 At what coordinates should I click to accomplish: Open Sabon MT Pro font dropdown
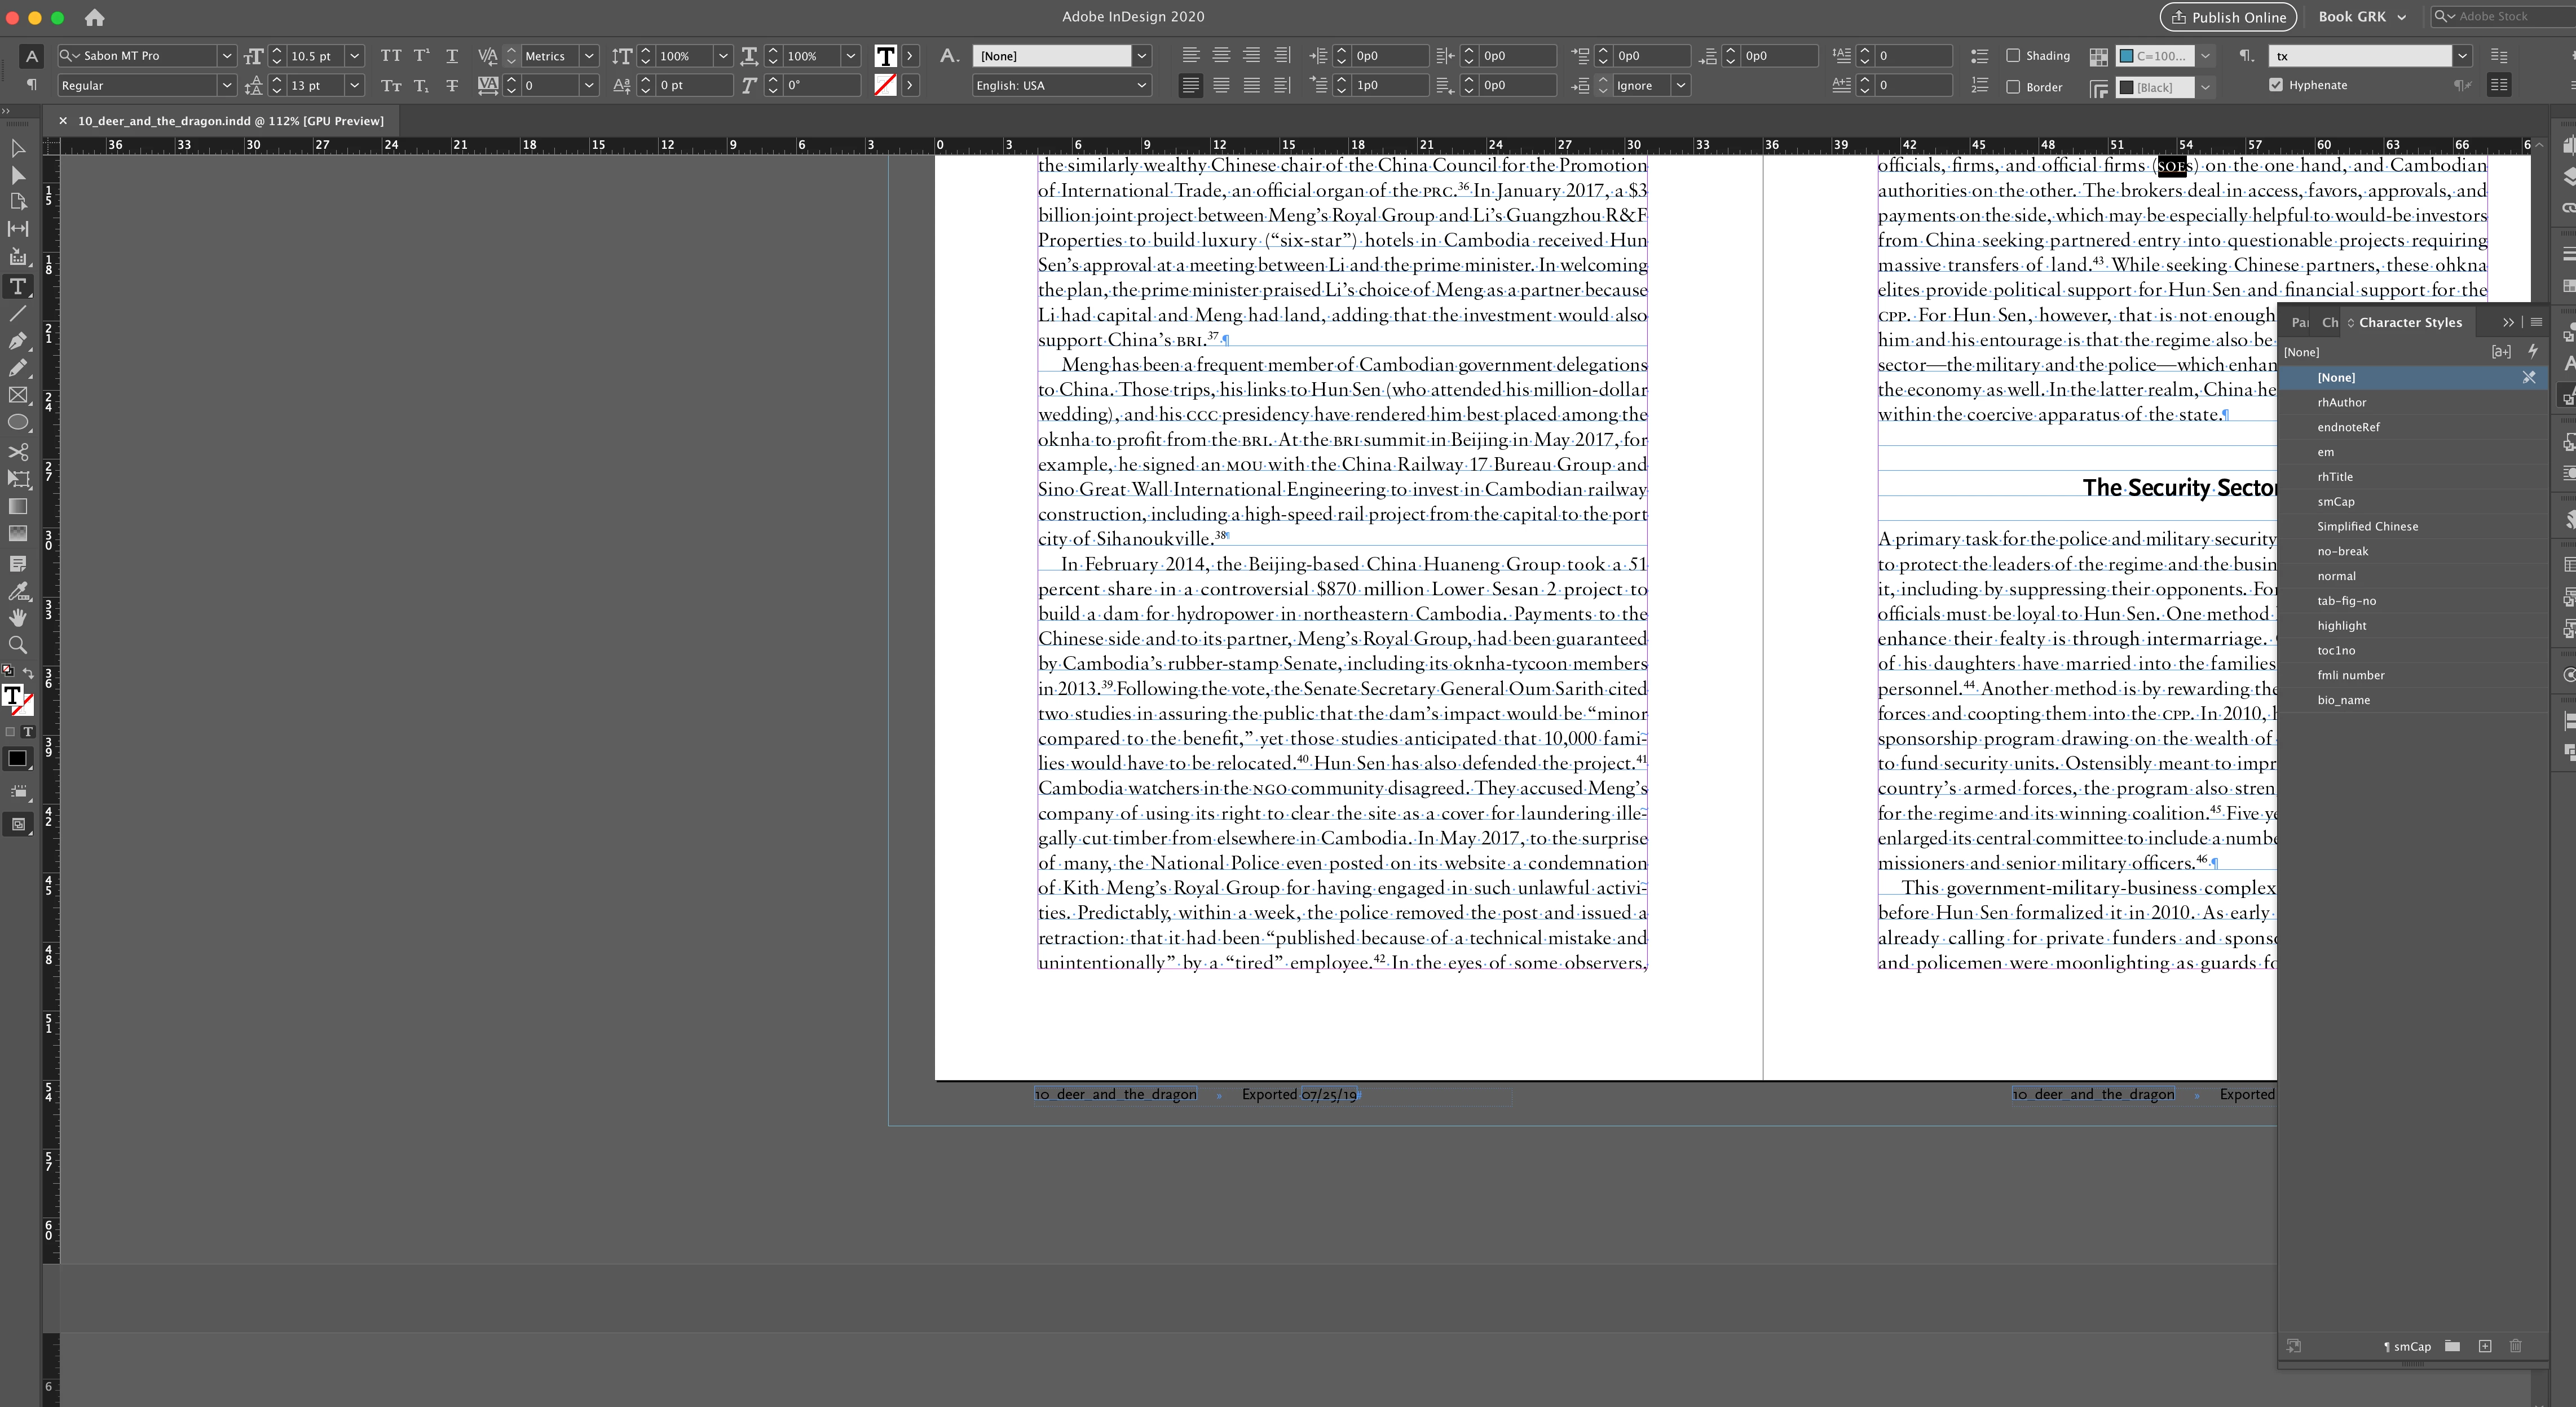point(226,56)
